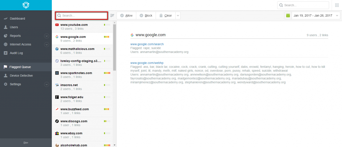Click the sparknotes severity level indicator
Viewport: 342px width, 147px height.
point(107,73)
